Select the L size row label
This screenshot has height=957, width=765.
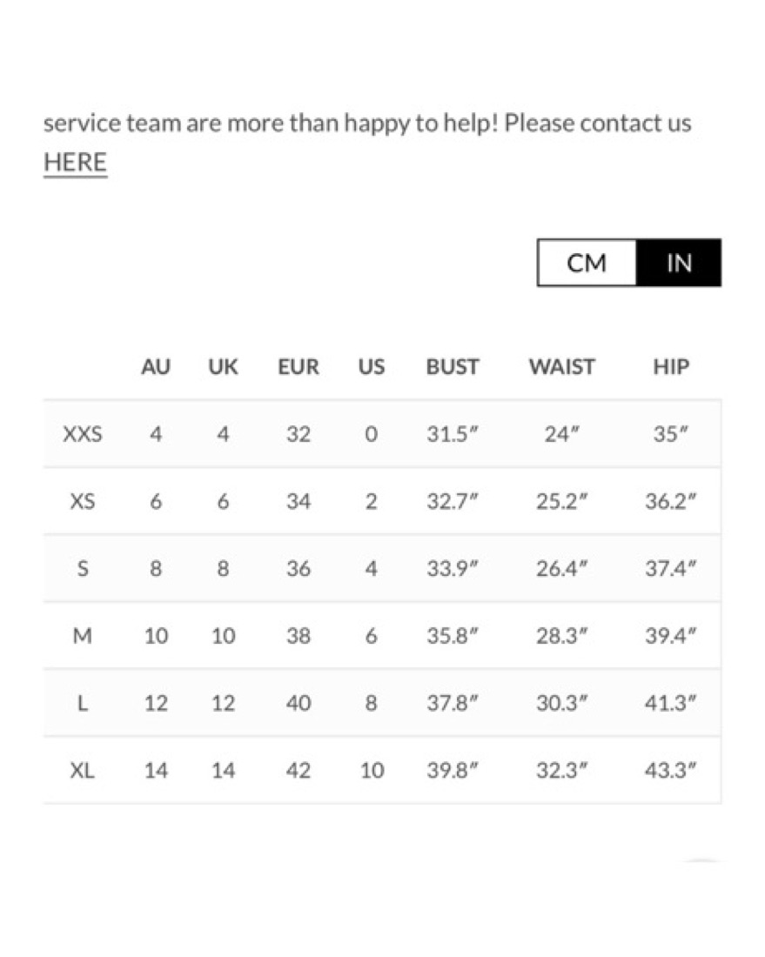pos(83,703)
